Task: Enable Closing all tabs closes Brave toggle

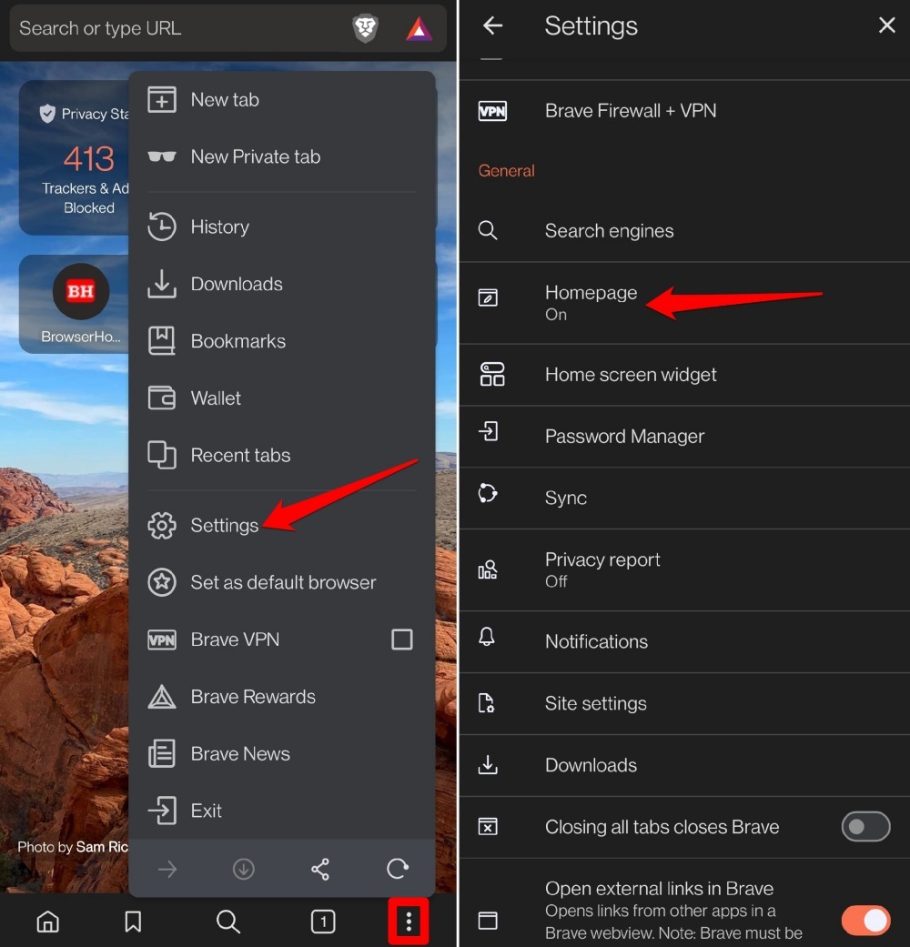Action: click(x=865, y=827)
